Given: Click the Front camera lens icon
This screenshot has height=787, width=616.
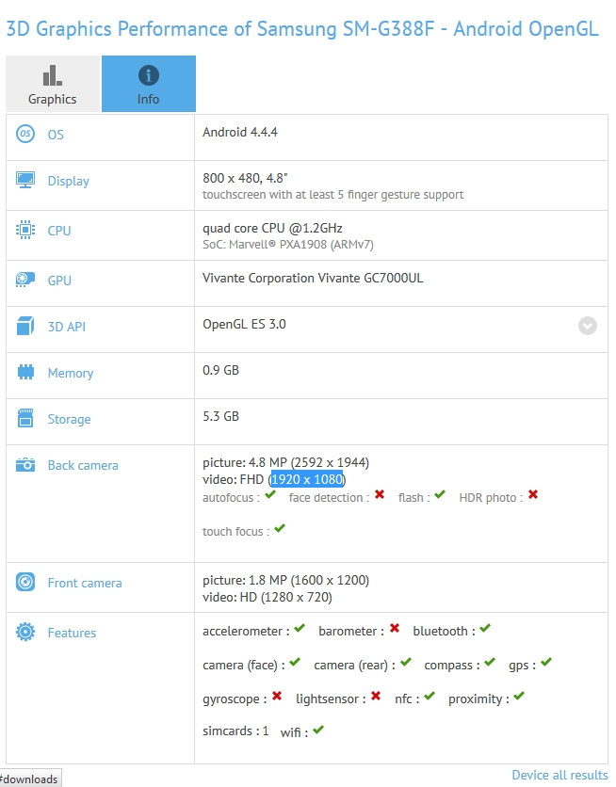Looking at the screenshot, I should 25,583.
